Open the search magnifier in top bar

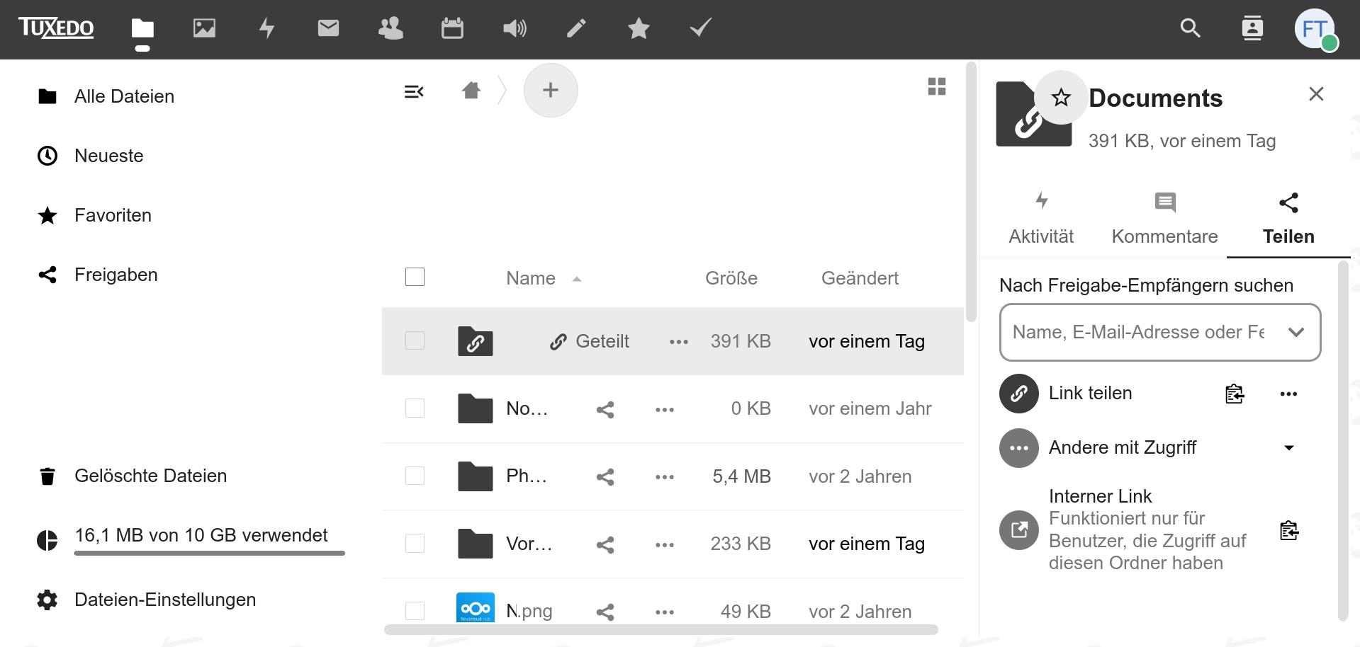coord(1190,28)
